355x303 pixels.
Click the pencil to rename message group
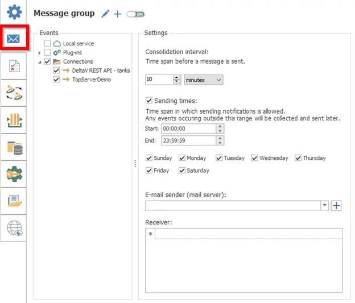(x=105, y=14)
